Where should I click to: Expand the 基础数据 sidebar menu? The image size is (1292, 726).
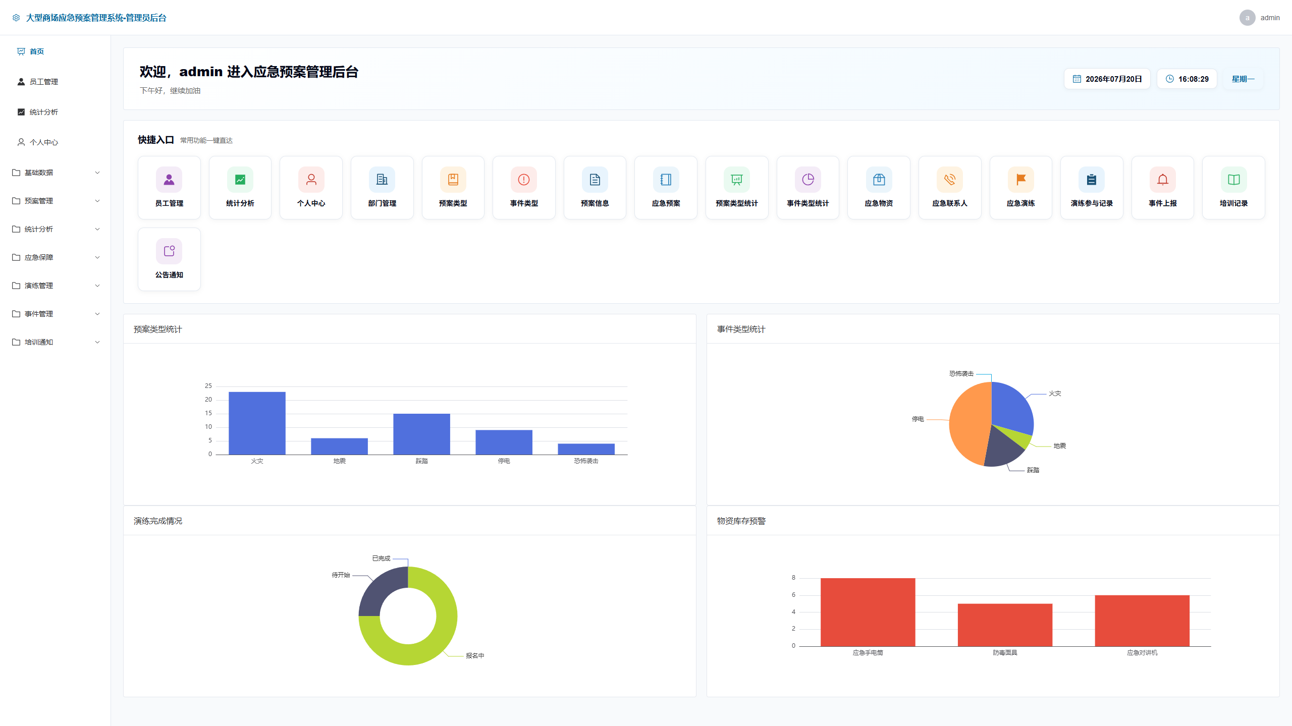point(56,173)
